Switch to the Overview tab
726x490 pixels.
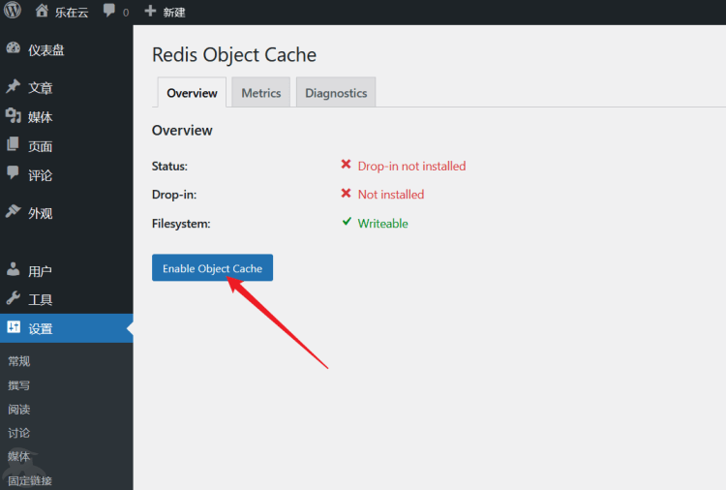[x=192, y=93]
